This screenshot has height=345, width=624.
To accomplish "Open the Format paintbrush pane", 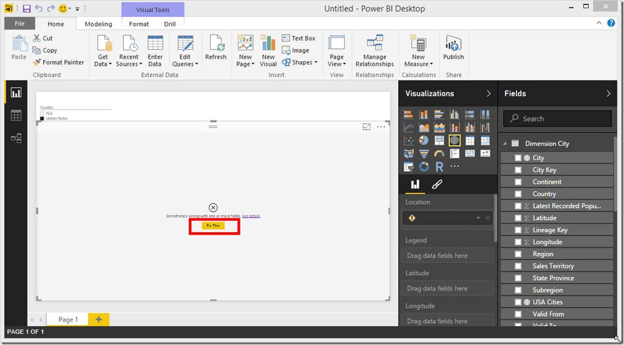I will click(x=437, y=184).
